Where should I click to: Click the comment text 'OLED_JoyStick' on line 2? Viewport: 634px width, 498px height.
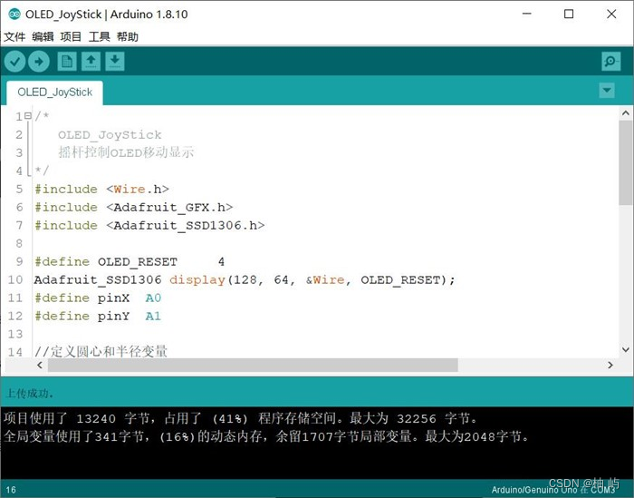point(110,135)
